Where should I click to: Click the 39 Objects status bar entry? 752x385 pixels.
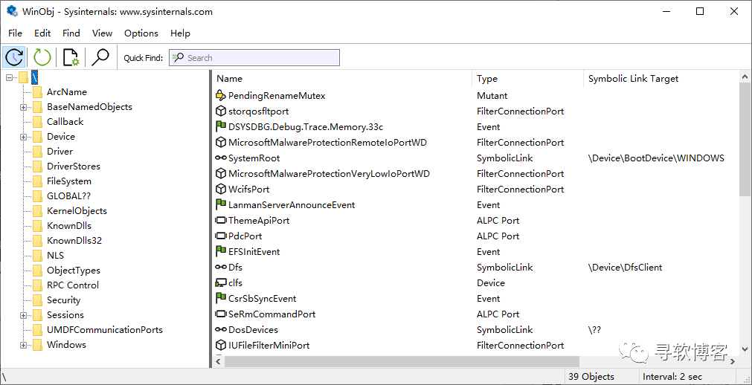pos(591,376)
